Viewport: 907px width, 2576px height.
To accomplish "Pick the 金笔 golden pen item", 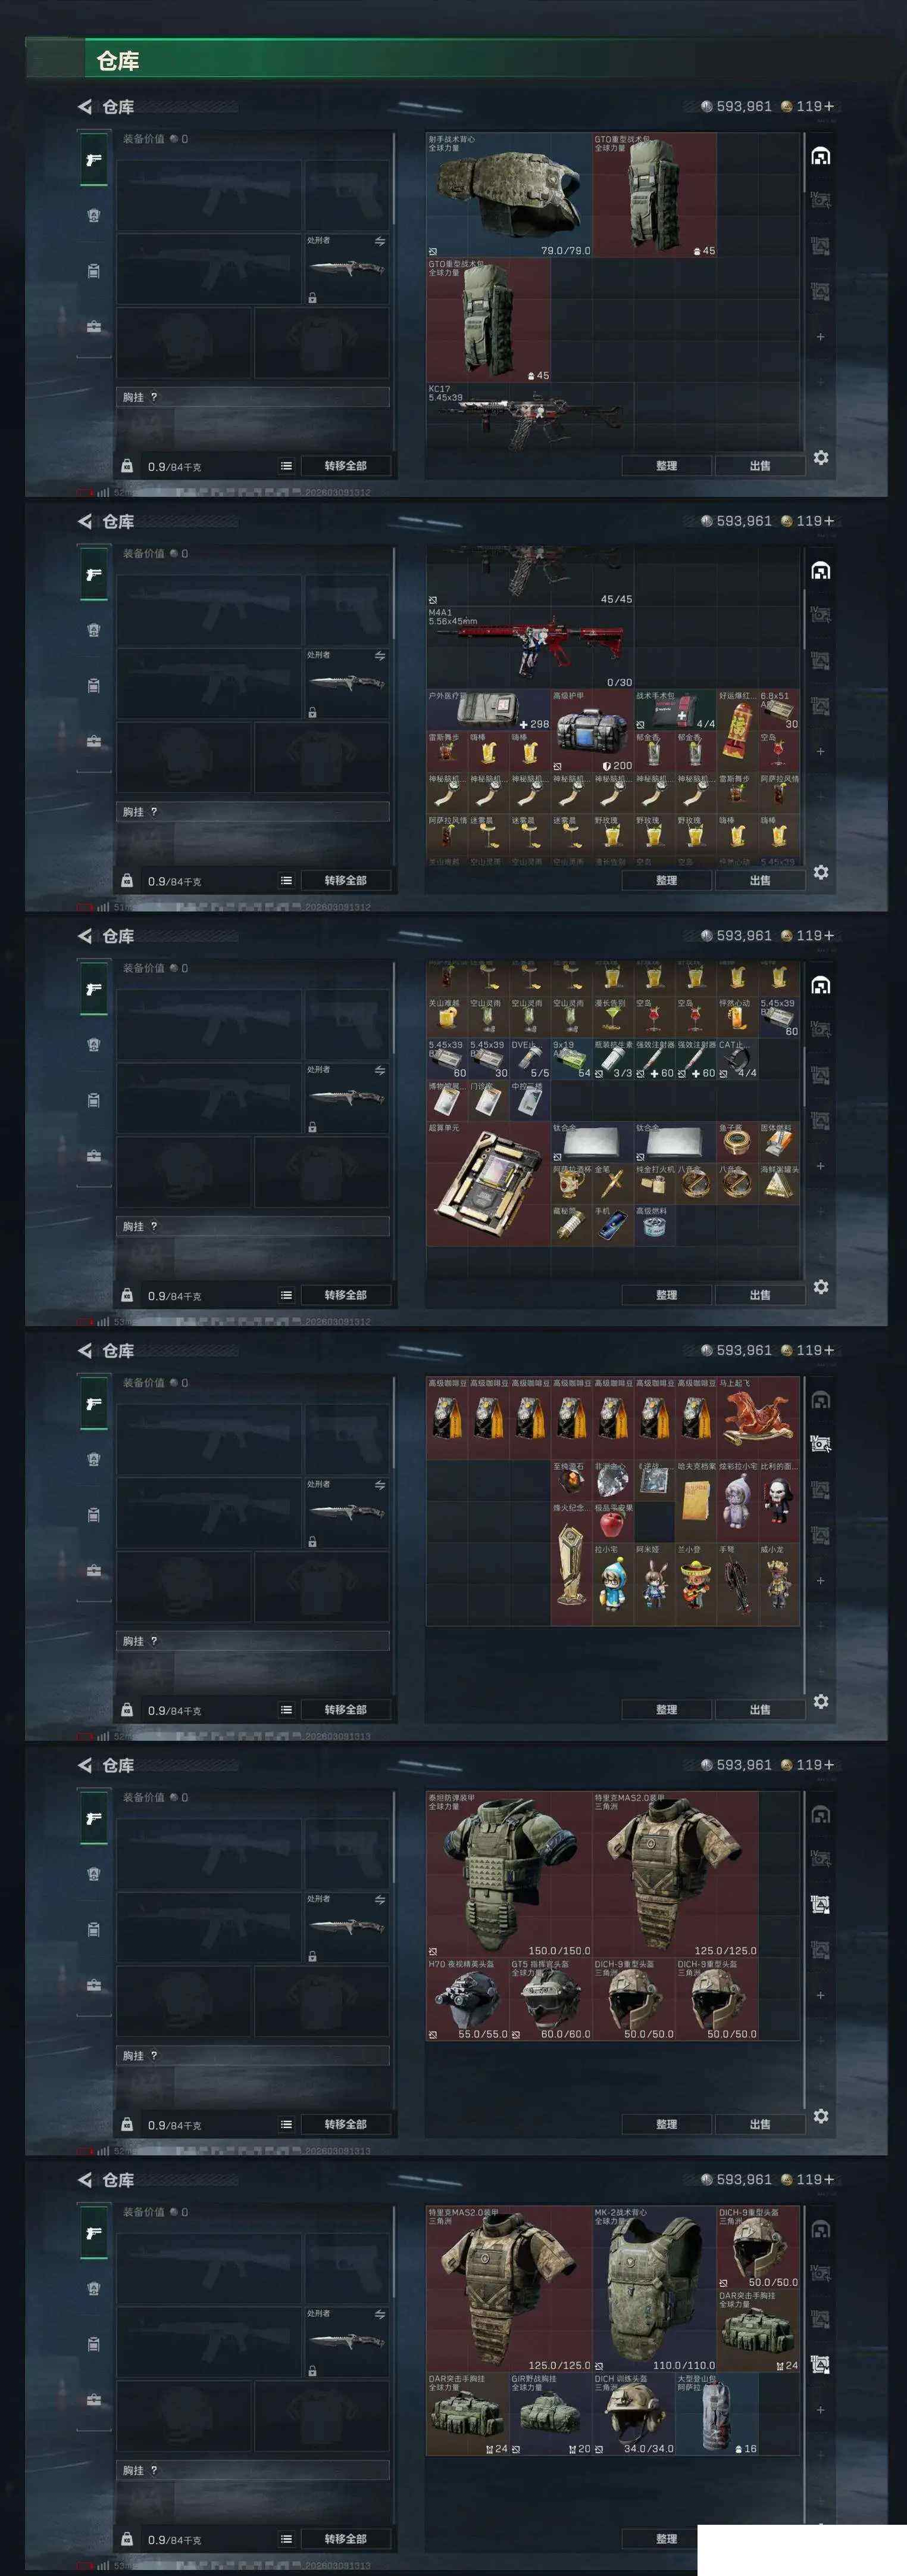I will pyautogui.click(x=614, y=1183).
